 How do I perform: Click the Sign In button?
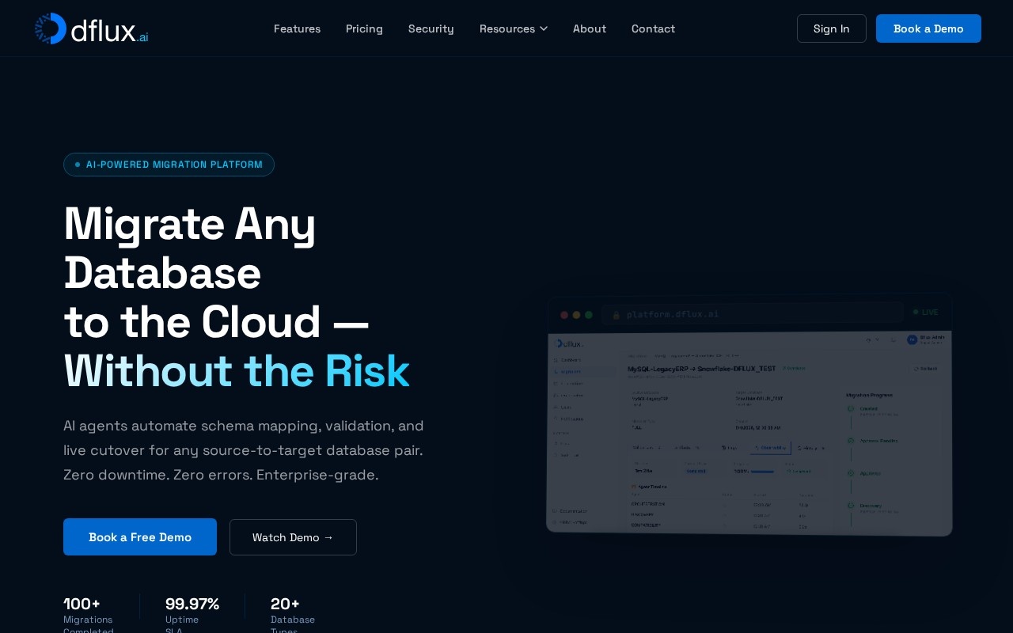(831, 28)
